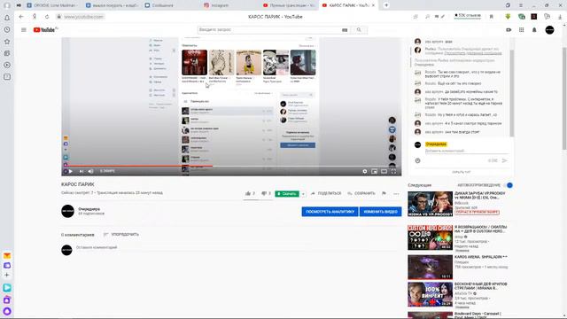
Task: Open the notifications bell in YouTube header
Action: pos(534,29)
